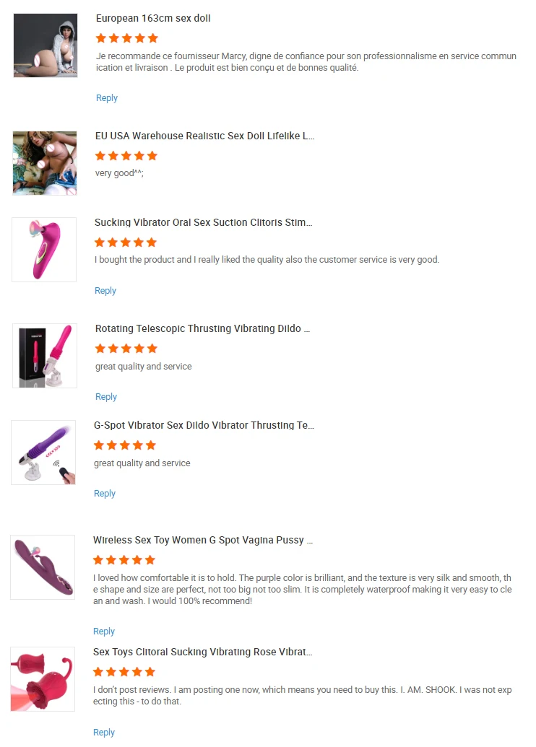Image resolution: width=536 pixels, height=747 pixels.
Task: View the dark purple rabbit-style product thumbnail
Action: (43, 567)
